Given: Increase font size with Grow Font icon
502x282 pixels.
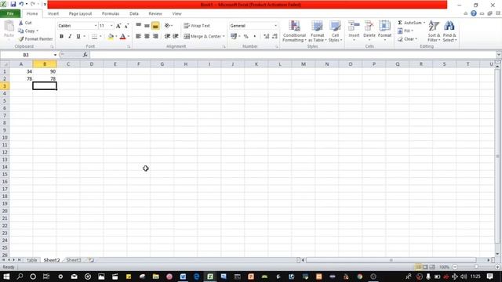Looking at the screenshot, I should [x=118, y=26].
